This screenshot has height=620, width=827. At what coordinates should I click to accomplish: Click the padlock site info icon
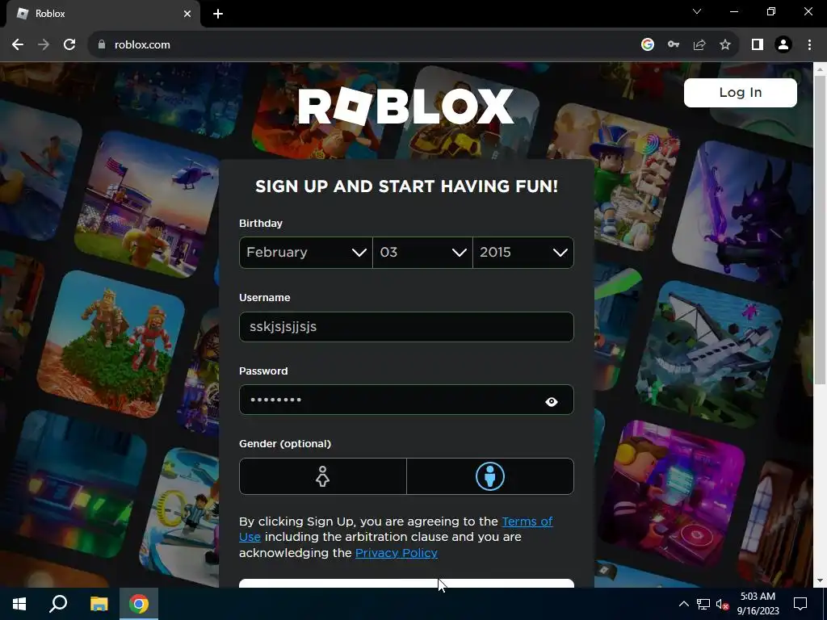(x=102, y=45)
